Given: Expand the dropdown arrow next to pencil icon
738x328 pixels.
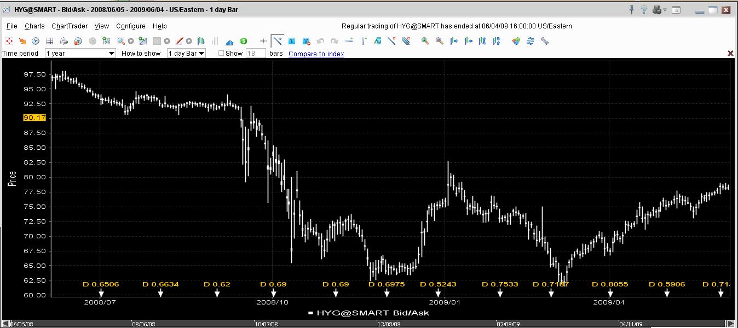Looking at the screenshot, I should [x=189, y=41].
